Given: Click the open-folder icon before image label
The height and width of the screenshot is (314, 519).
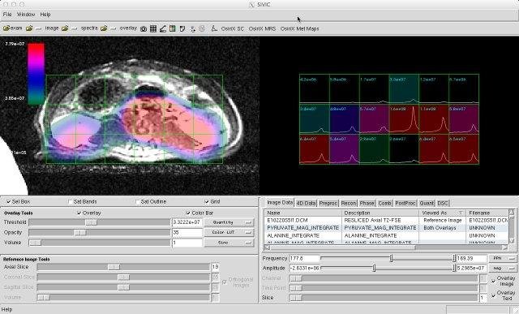Looking at the screenshot, I should point(29,29).
